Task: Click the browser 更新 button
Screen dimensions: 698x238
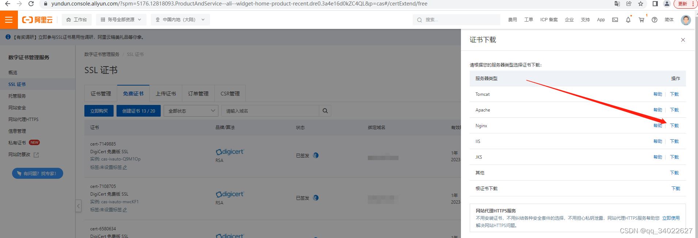Action: [x=686, y=4]
